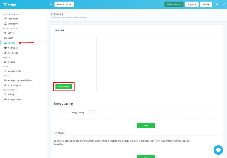The width and height of the screenshot is (227, 158).
Task: Open Manage registered visitors page
Action: pyautogui.click(x=20, y=80)
